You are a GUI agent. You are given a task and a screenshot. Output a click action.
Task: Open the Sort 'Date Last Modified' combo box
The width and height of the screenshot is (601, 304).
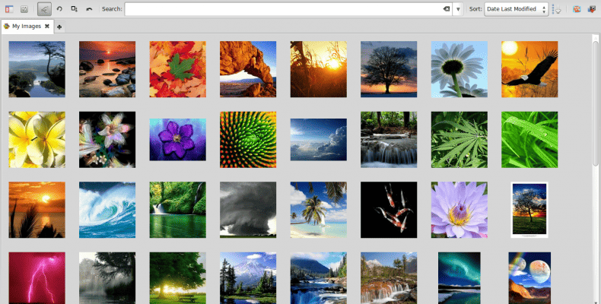[517, 9]
